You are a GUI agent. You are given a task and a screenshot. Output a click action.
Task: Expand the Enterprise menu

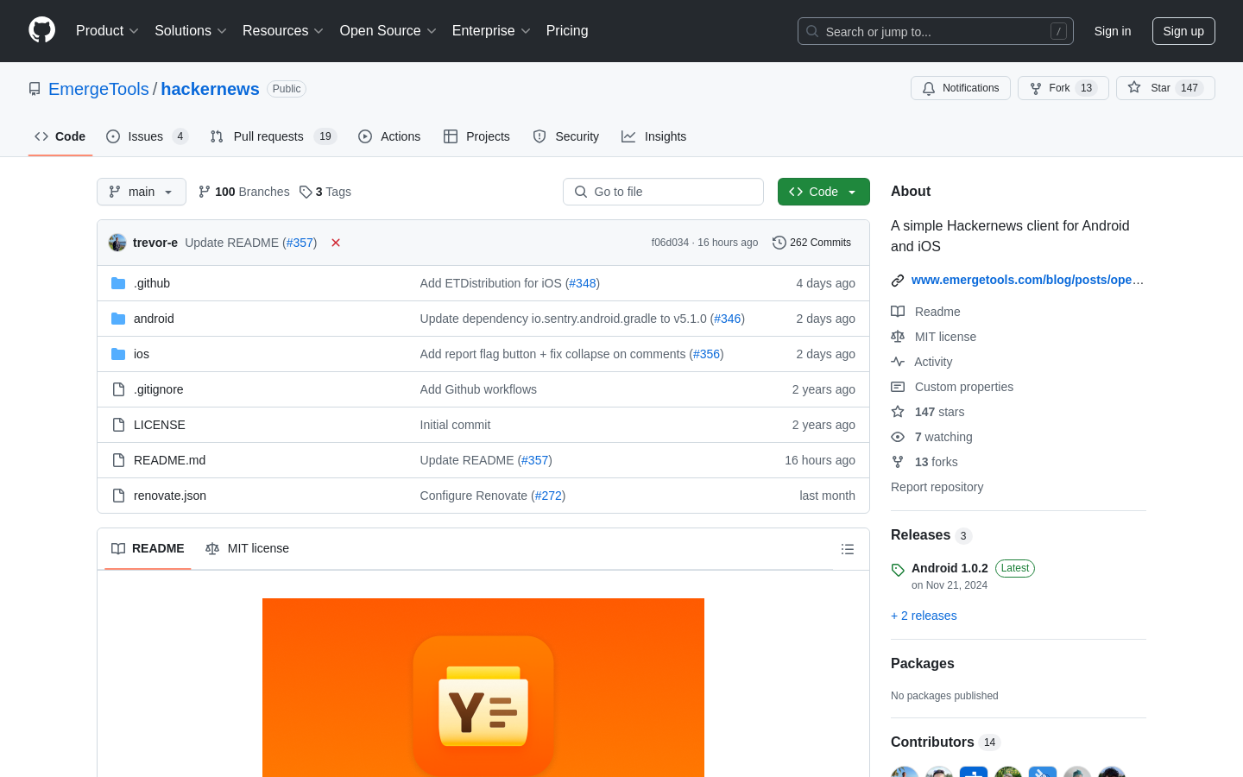click(491, 30)
